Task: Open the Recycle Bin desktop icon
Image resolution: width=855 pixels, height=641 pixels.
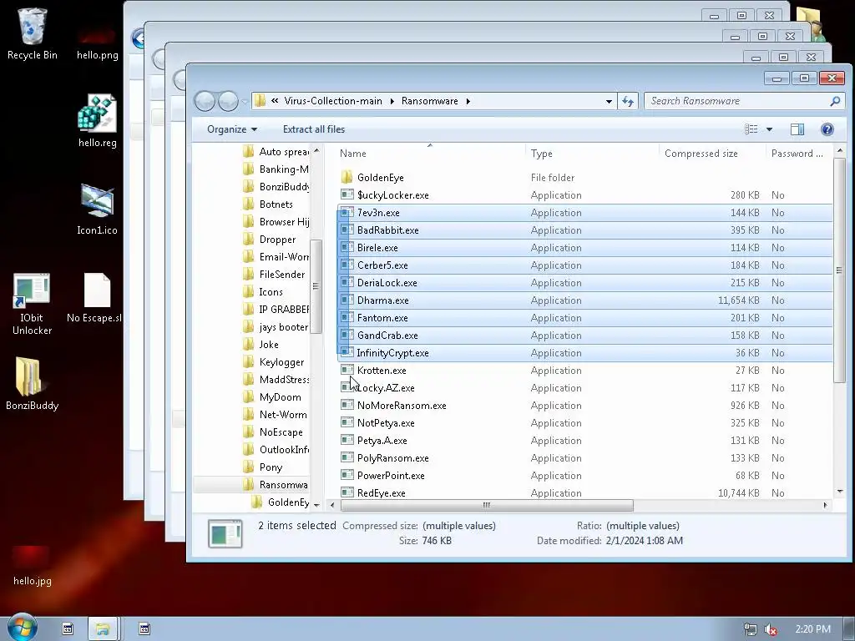Action: (32, 34)
